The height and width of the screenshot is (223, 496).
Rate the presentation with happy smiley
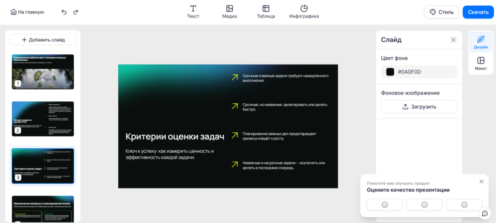385,205
